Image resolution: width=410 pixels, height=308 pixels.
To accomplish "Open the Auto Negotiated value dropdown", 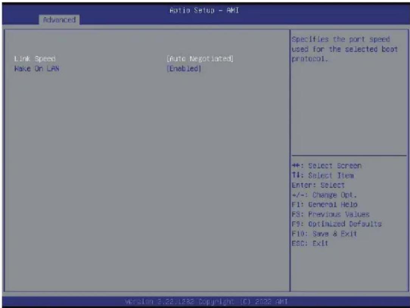I will pyautogui.click(x=200, y=59).
